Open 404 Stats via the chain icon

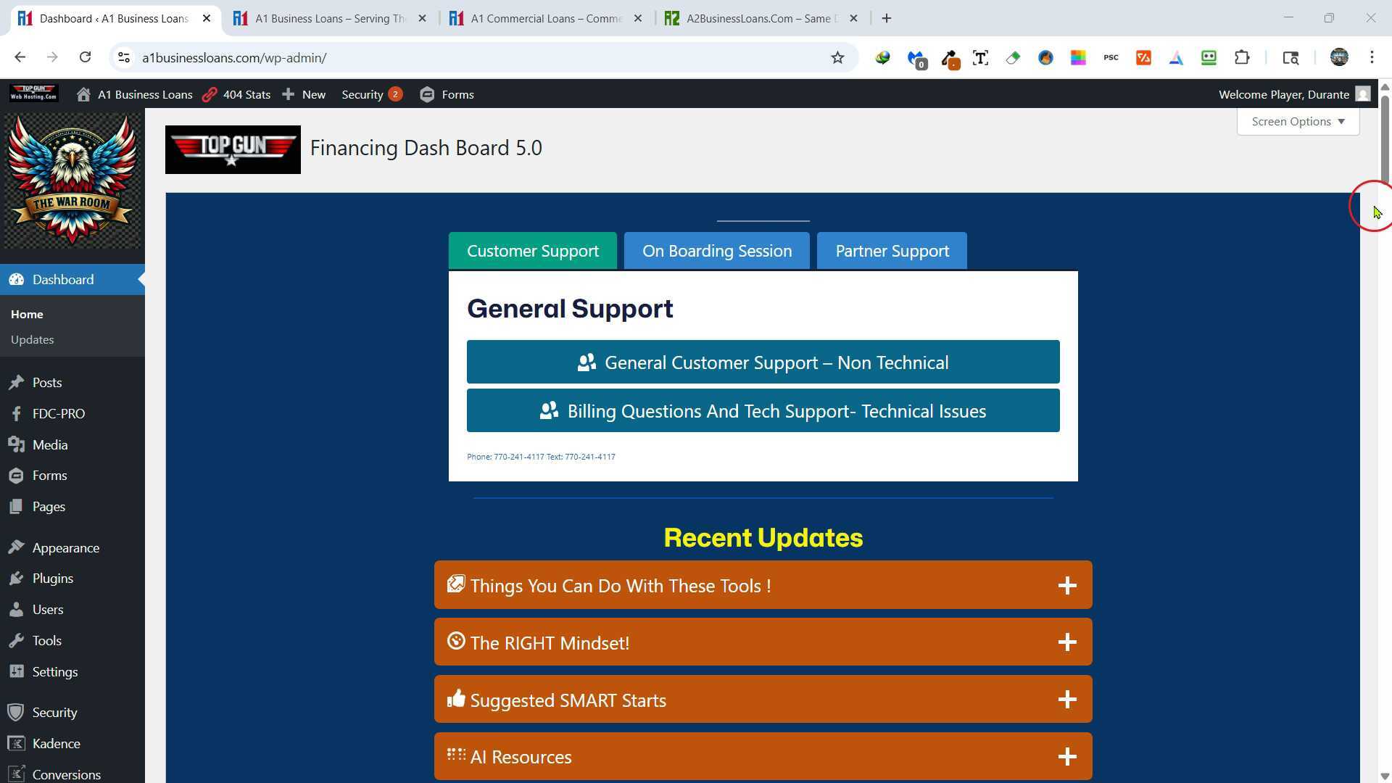pyautogui.click(x=210, y=94)
